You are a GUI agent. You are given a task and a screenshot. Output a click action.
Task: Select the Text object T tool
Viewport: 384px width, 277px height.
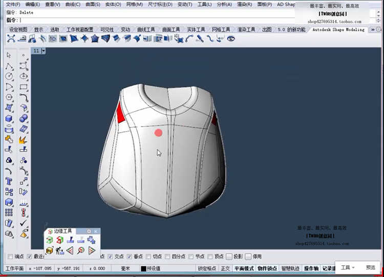[9, 181]
